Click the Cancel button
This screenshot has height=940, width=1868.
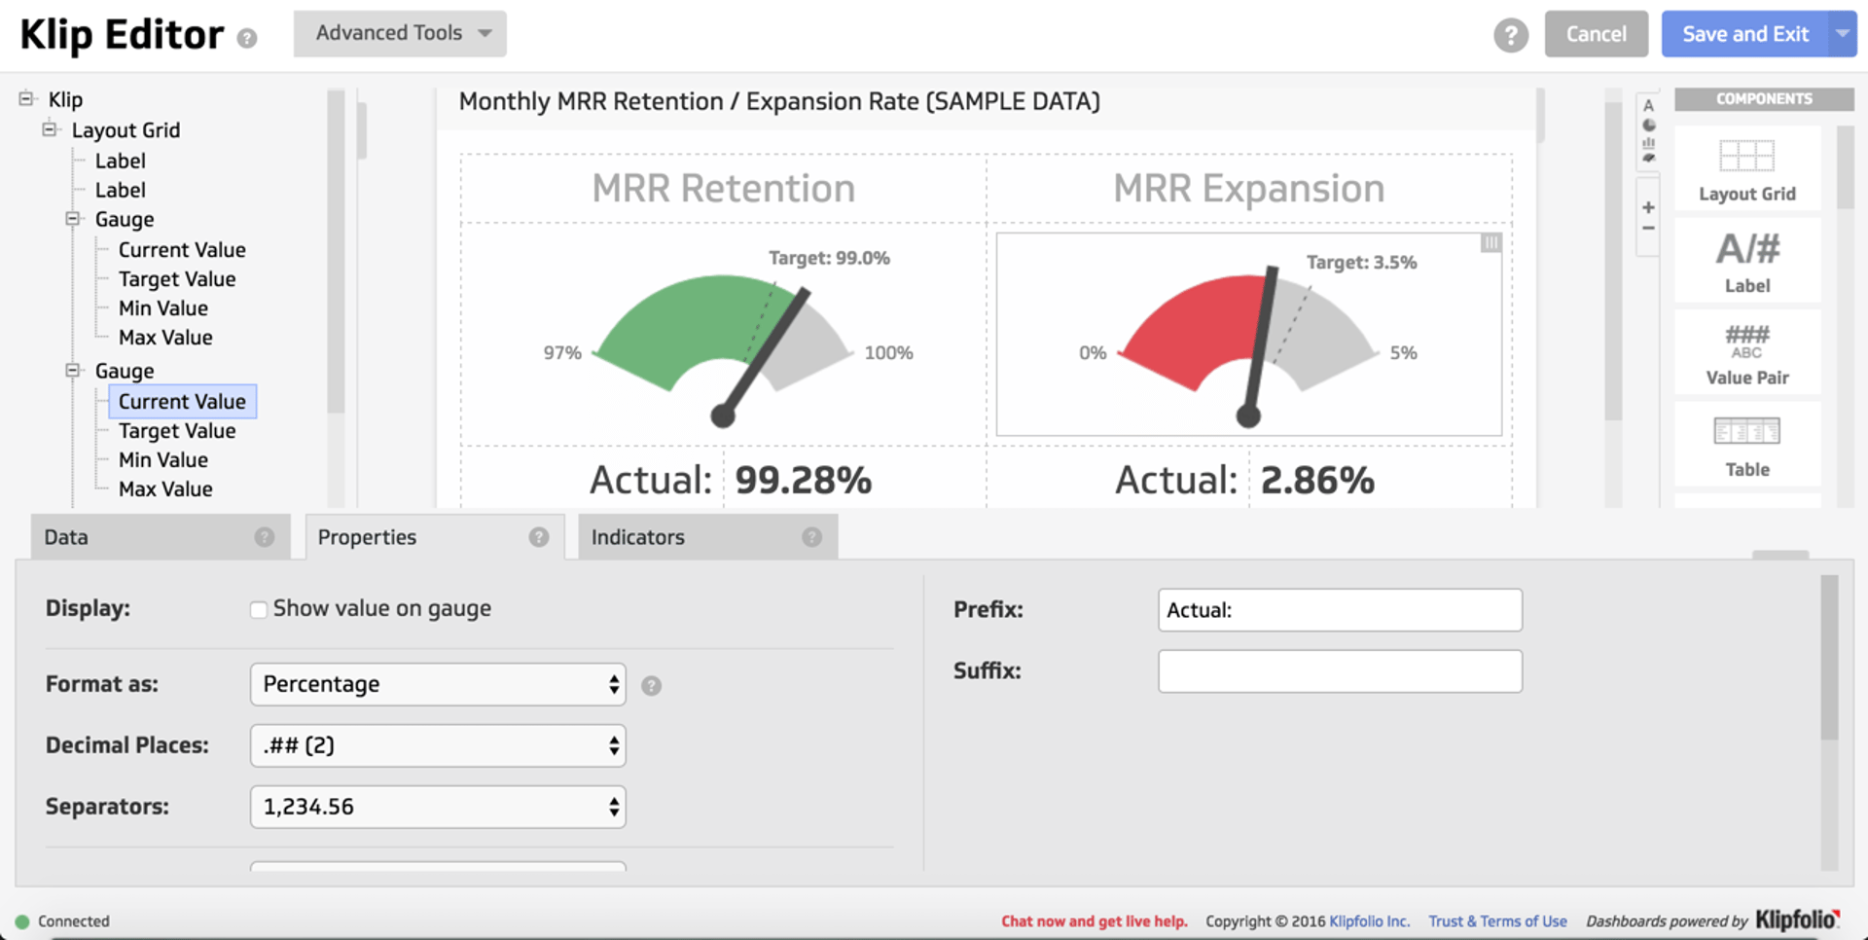[x=1596, y=34]
